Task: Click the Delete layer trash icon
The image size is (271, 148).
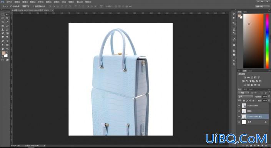Action: 266,146
